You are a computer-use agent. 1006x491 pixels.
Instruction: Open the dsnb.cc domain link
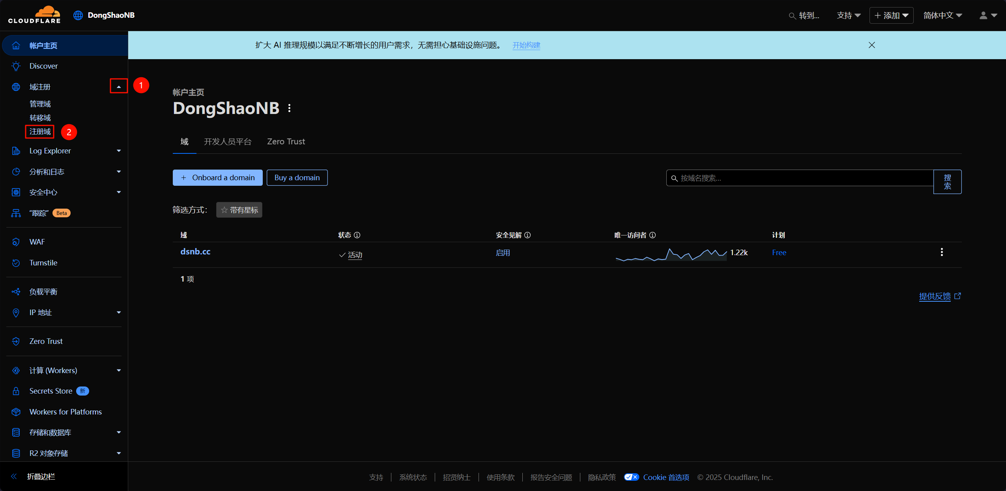pos(195,252)
